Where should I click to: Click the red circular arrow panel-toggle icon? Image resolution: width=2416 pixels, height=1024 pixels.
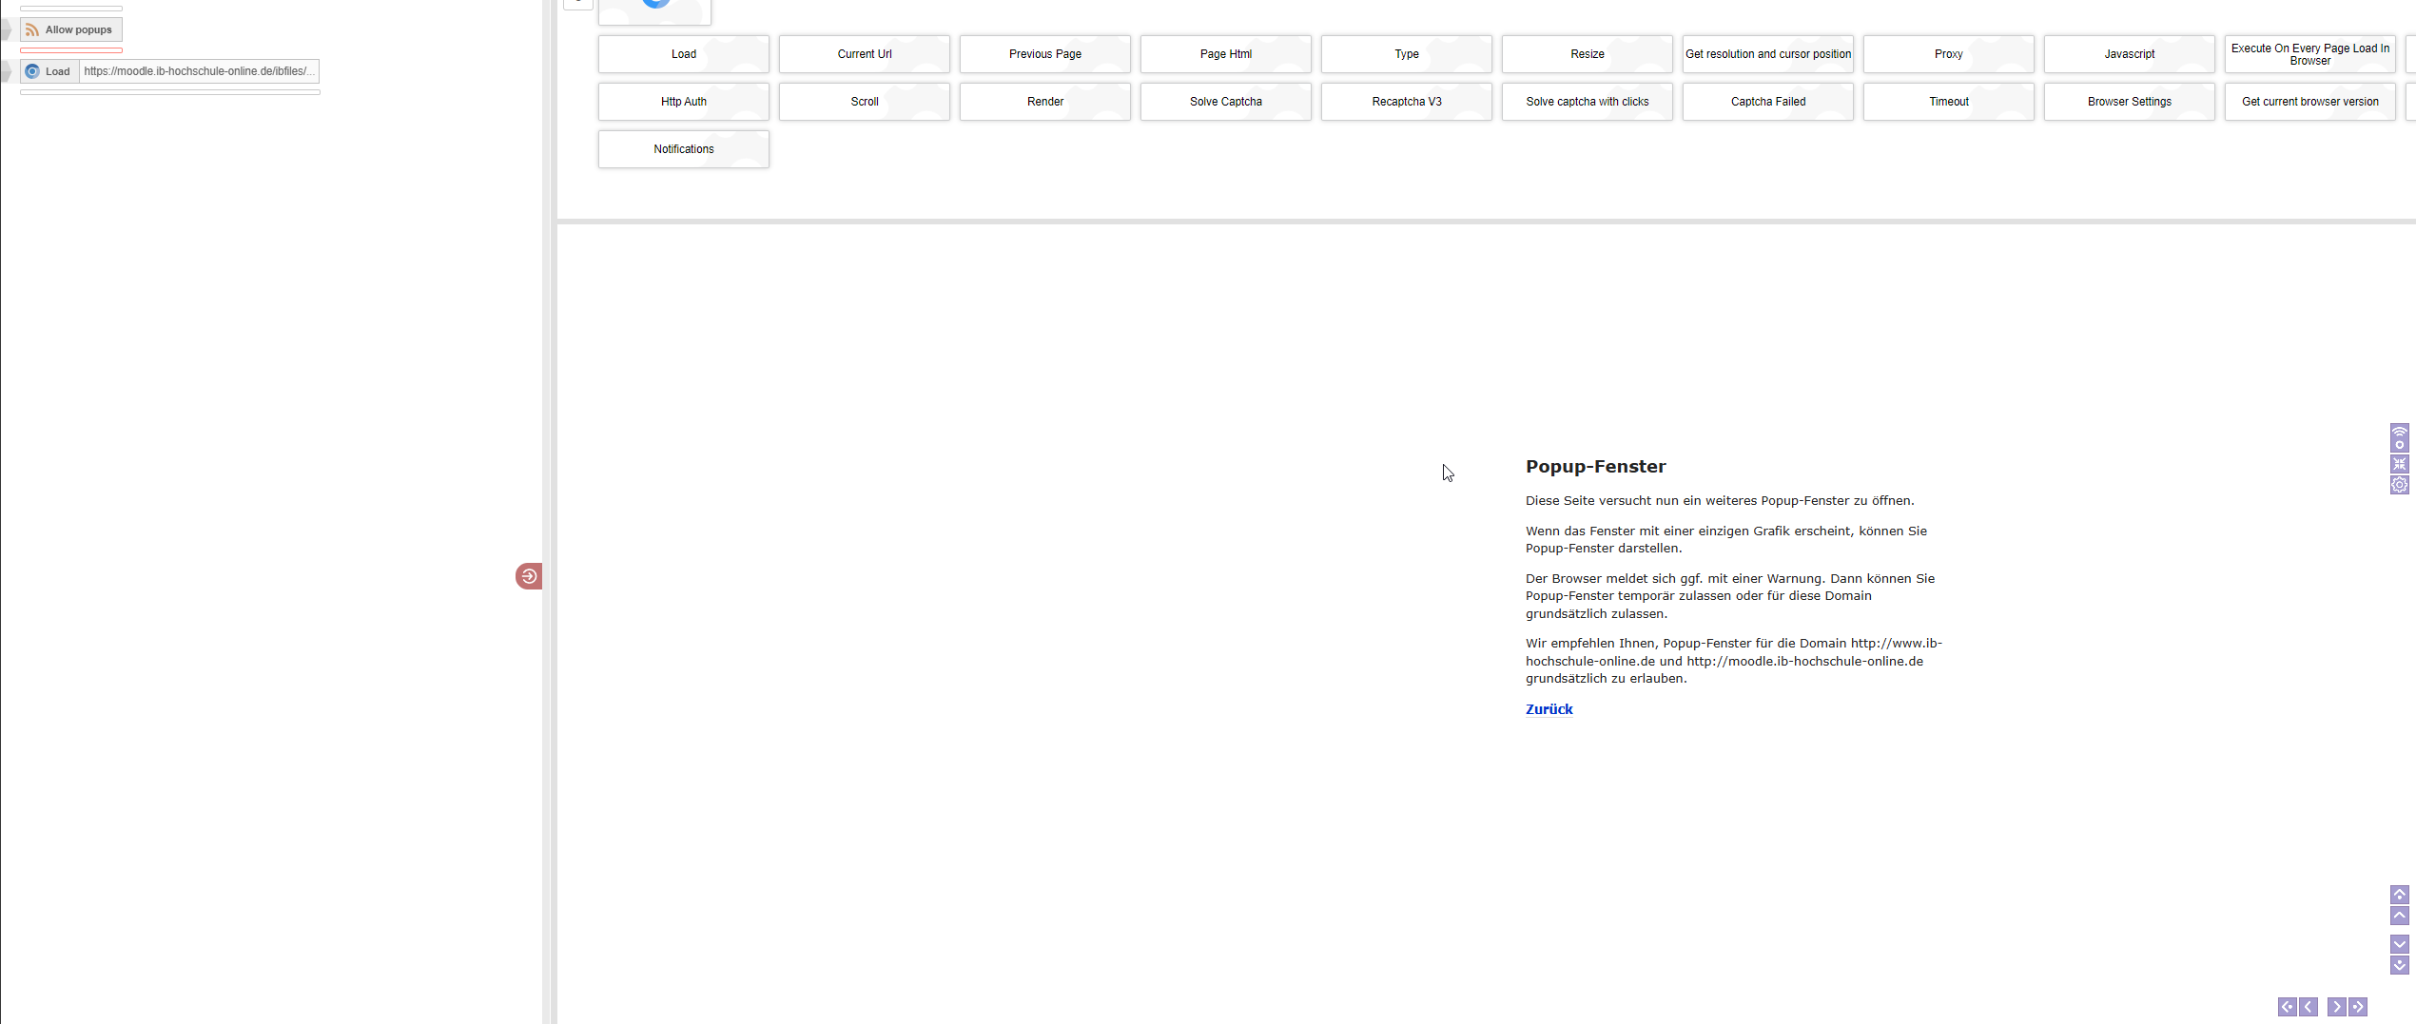tap(529, 576)
